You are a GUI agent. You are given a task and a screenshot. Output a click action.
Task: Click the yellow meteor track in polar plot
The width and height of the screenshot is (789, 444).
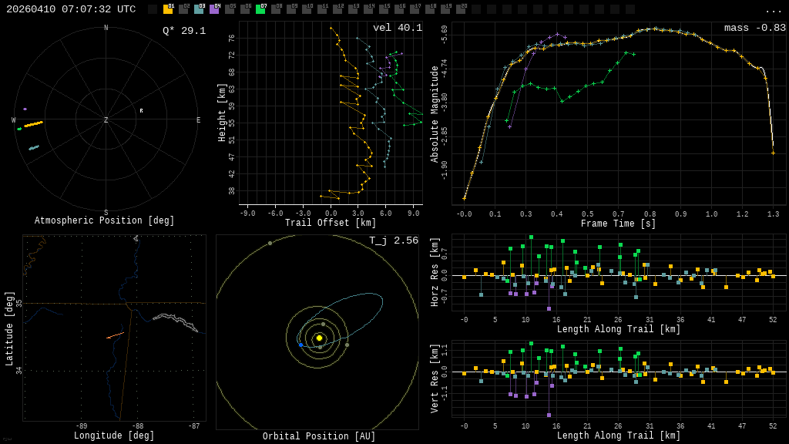[x=33, y=123]
